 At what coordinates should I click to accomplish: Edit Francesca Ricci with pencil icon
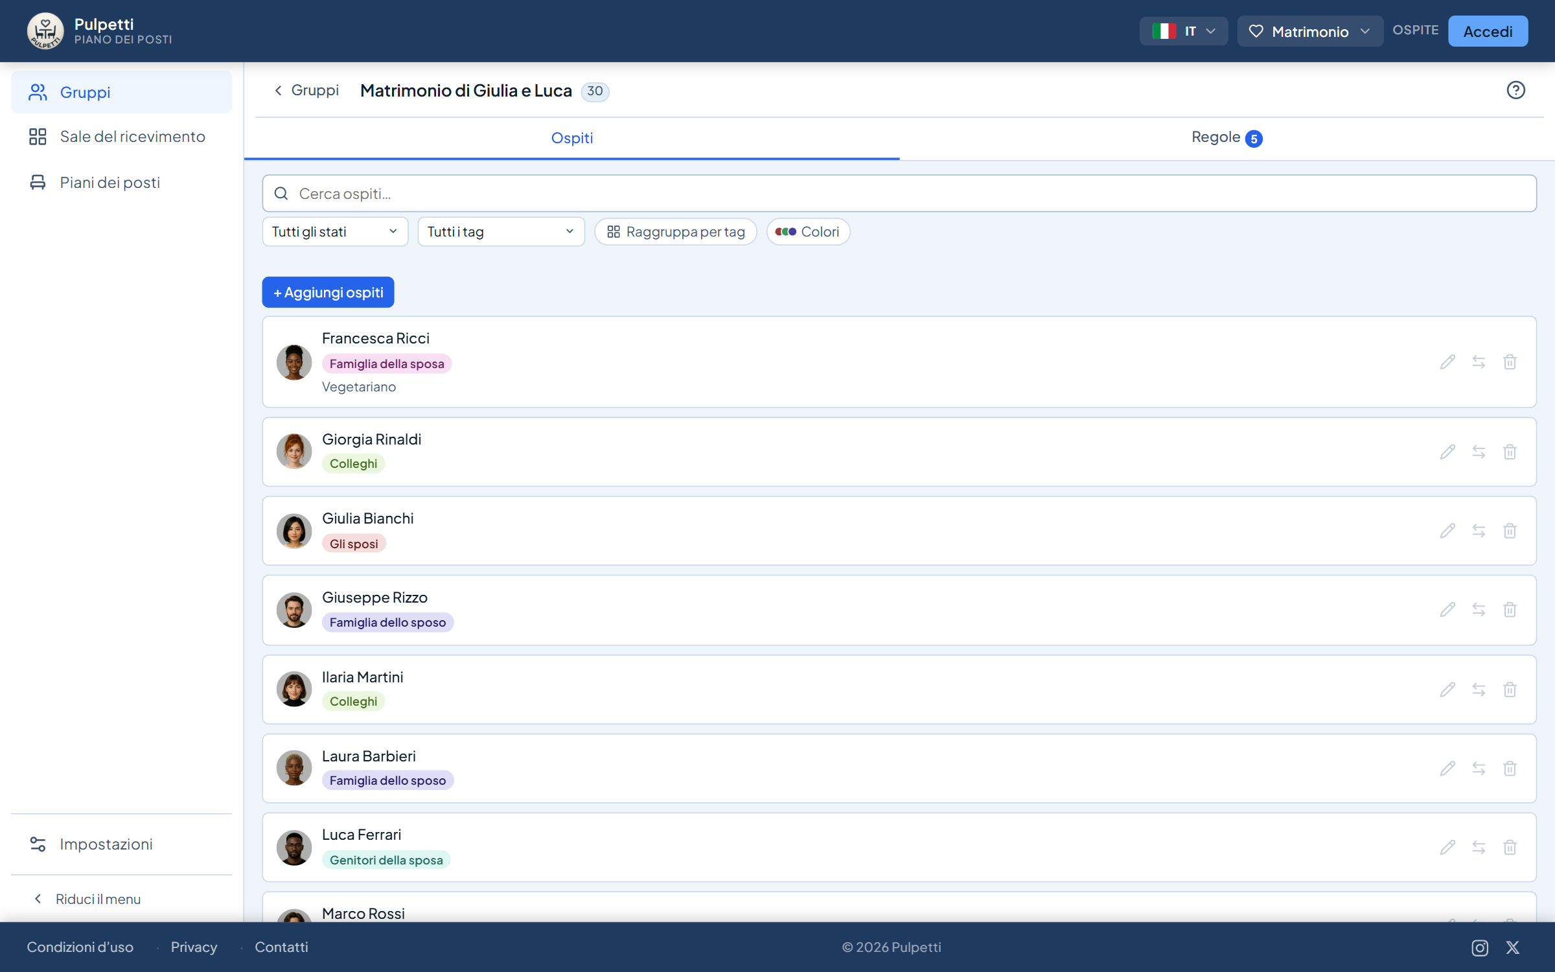tap(1447, 362)
